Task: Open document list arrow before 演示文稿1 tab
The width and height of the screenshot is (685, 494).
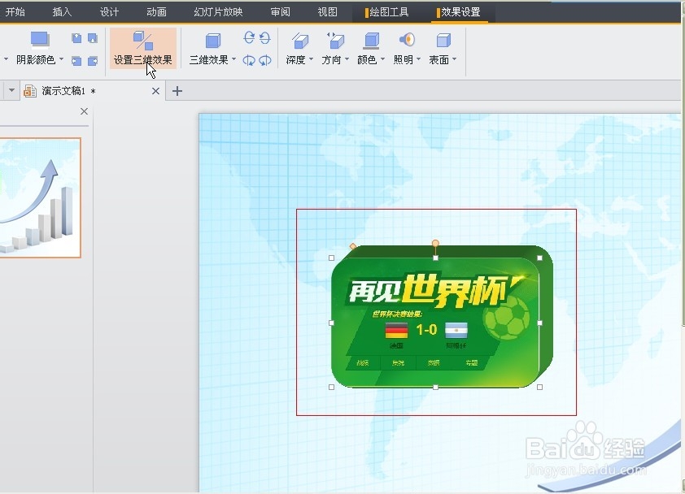Action: [x=11, y=91]
